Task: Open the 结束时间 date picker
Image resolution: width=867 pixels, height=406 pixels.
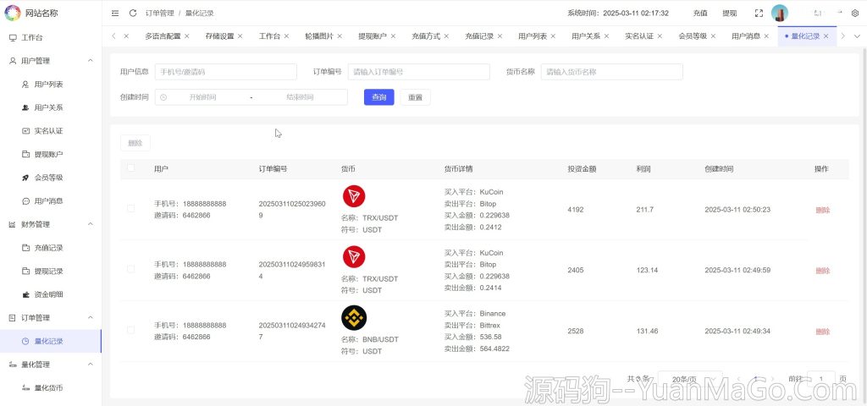Action: click(x=300, y=97)
